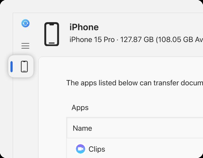Screen dimensions: 203x158
Task: Click the bold iPhone device title
Action: coord(84,27)
